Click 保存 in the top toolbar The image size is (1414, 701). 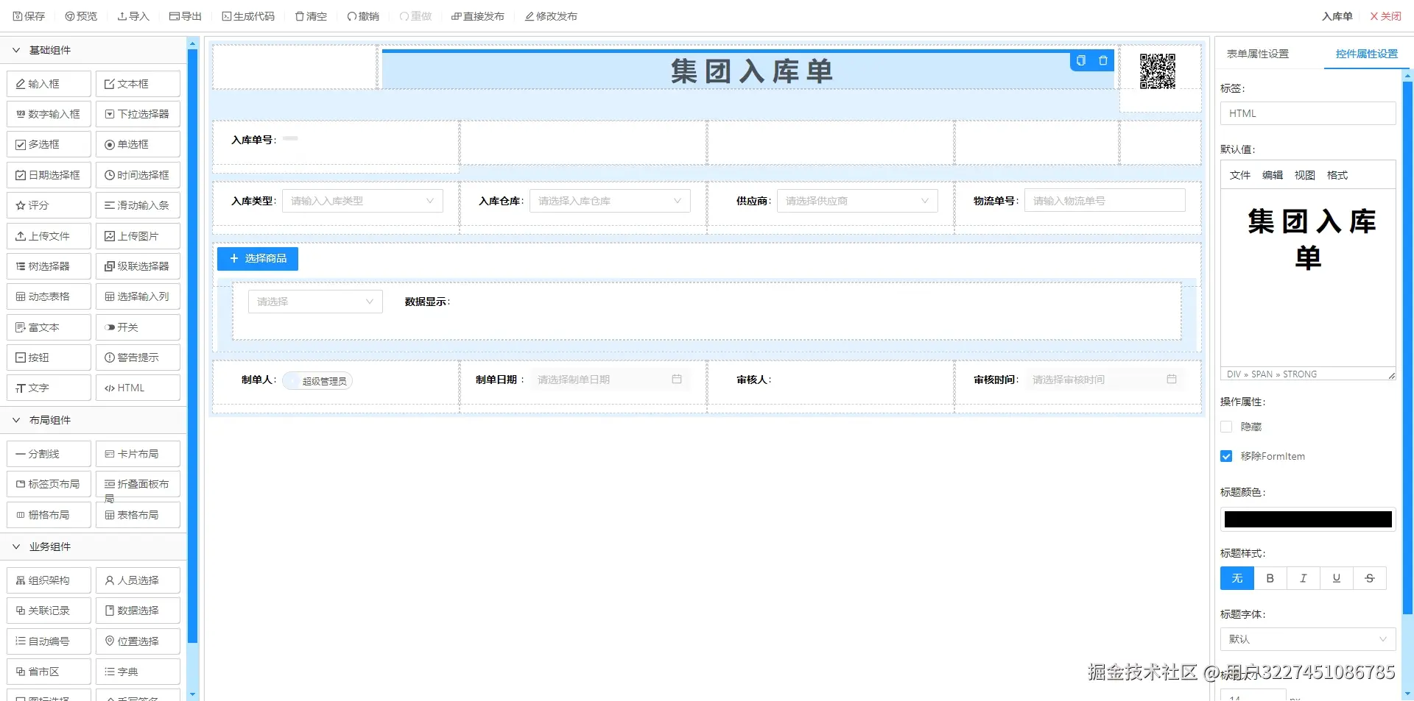29,16
